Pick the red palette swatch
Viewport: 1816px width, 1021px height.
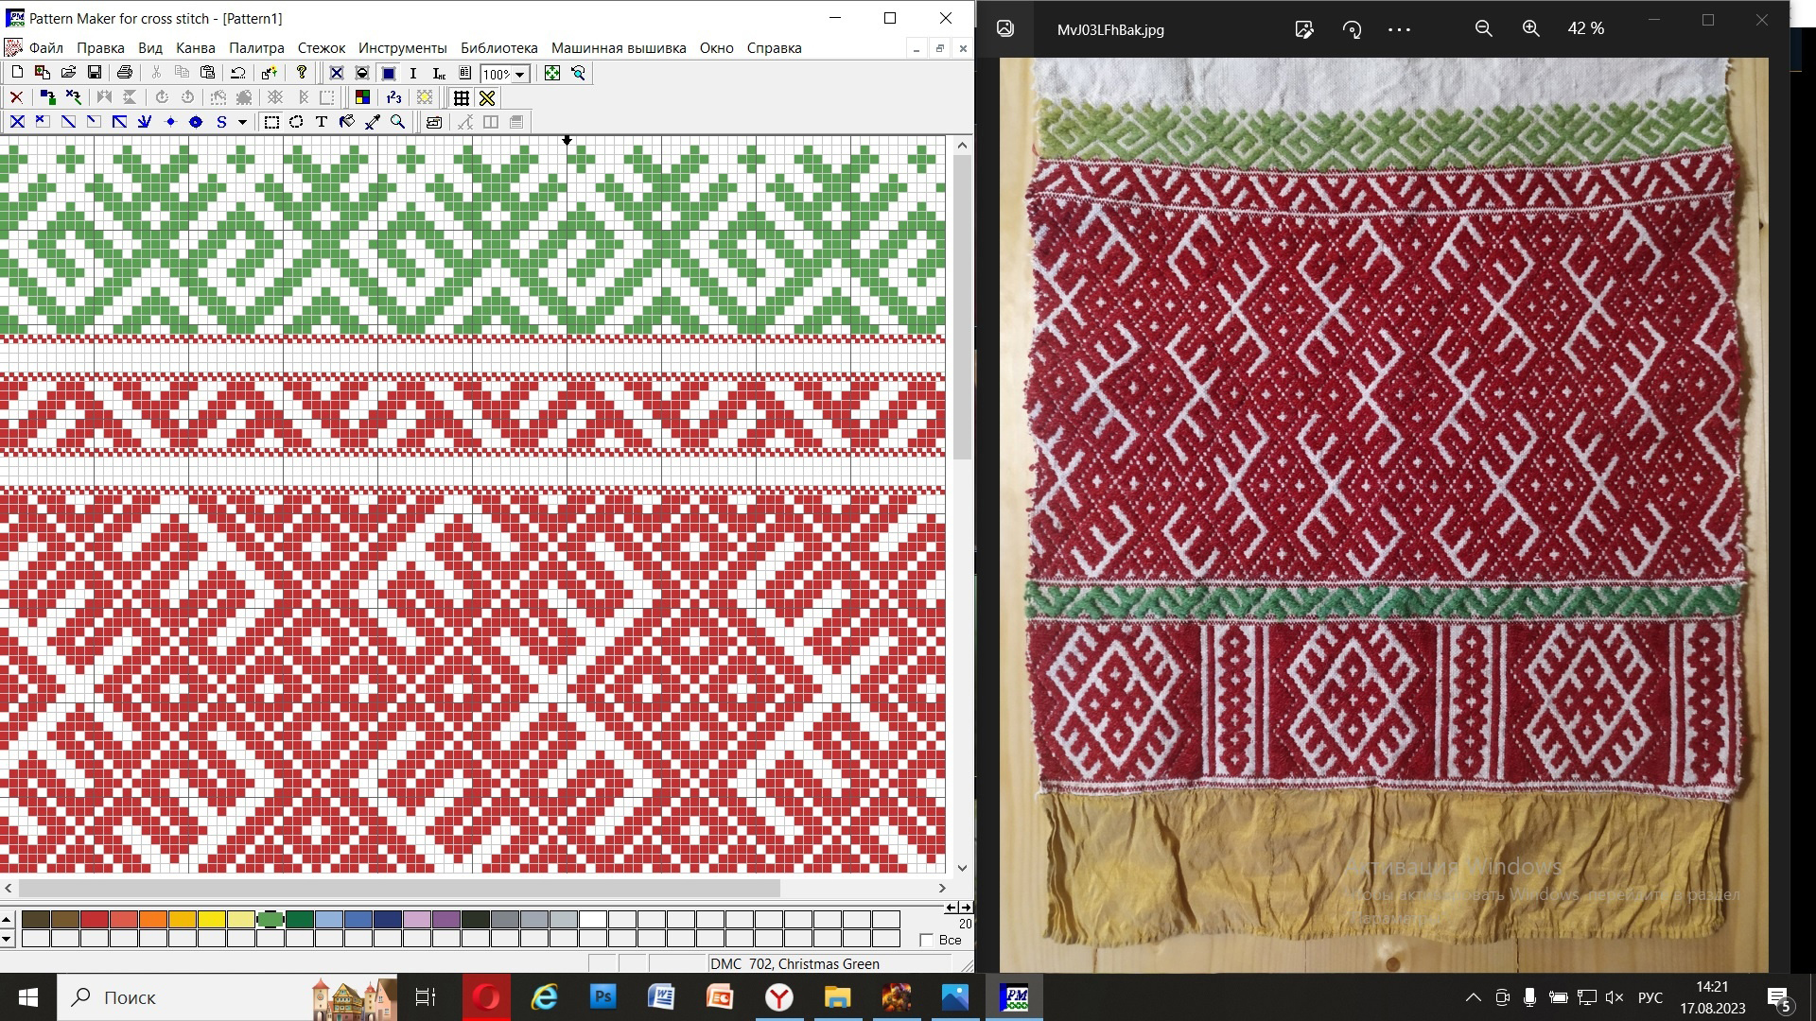pos(95,919)
